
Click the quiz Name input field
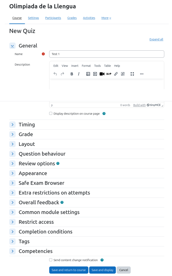point(107,54)
